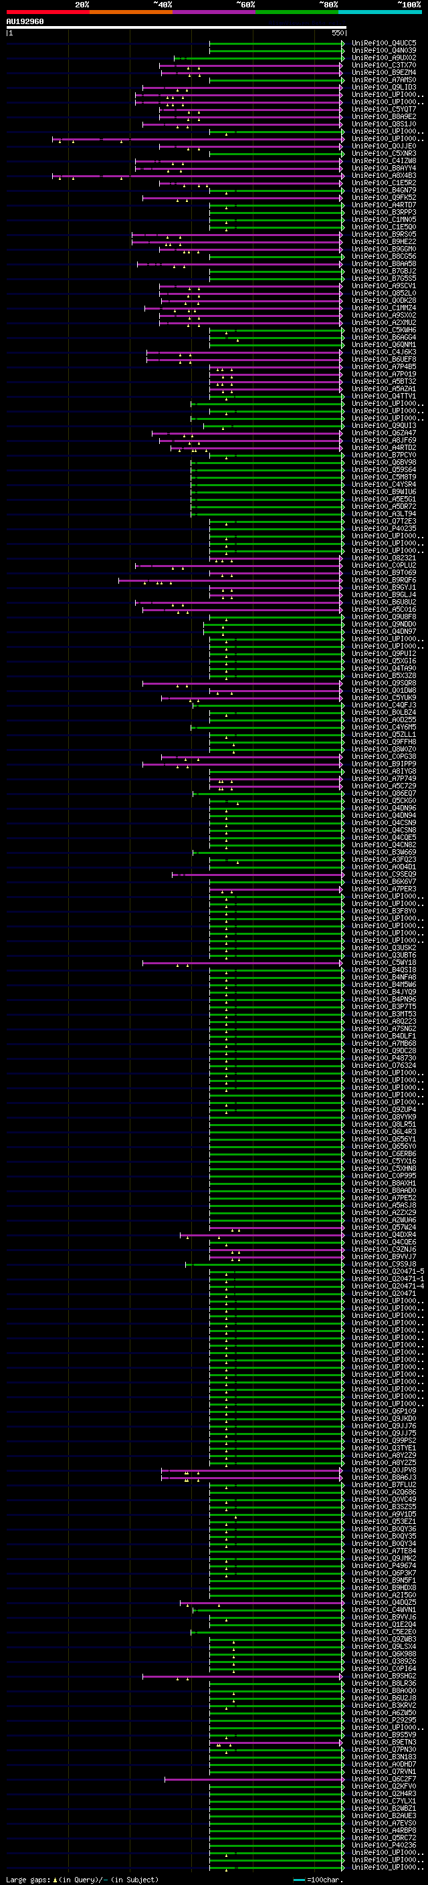The width and height of the screenshot is (428, 1885).
Task: Select hit label UniRef100_A2XMU2
Action: [x=383, y=323]
